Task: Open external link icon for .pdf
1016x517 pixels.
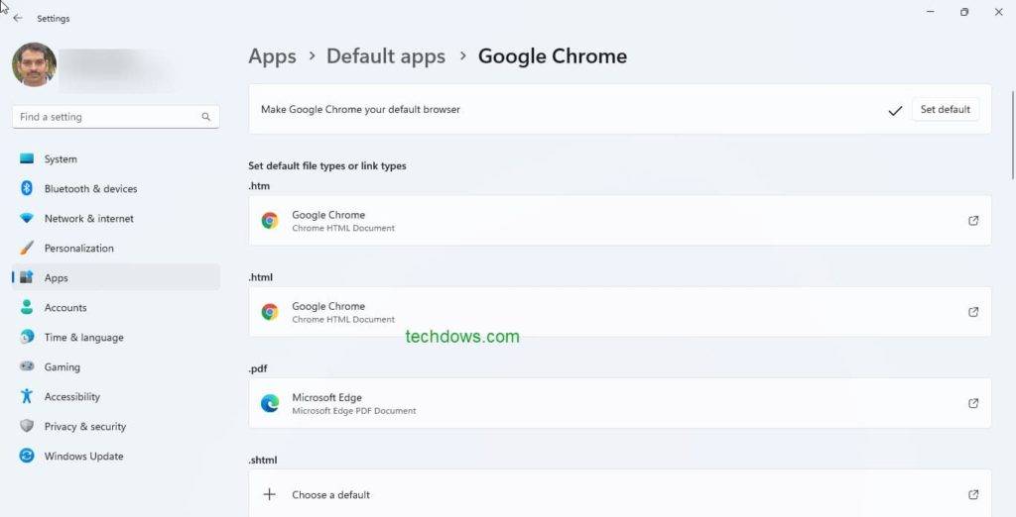Action: click(x=973, y=403)
